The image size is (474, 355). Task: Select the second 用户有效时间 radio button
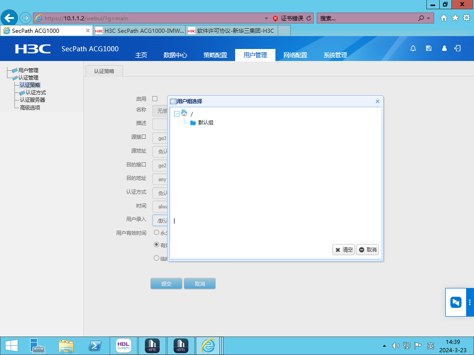[156, 245]
